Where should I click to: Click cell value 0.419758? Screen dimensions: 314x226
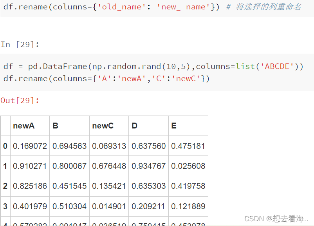pos(188,186)
